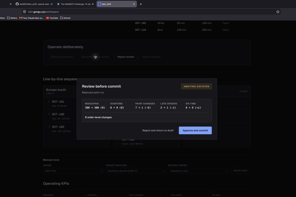Open a new browser tab
The width and height of the screenshot is (296, 197).
141,4
